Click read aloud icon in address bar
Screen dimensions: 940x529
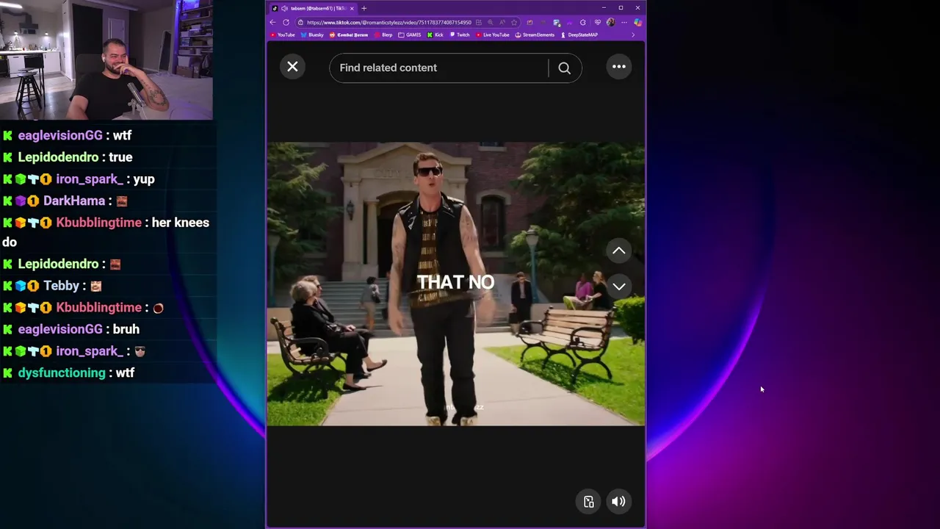click(x=502, y=22)
